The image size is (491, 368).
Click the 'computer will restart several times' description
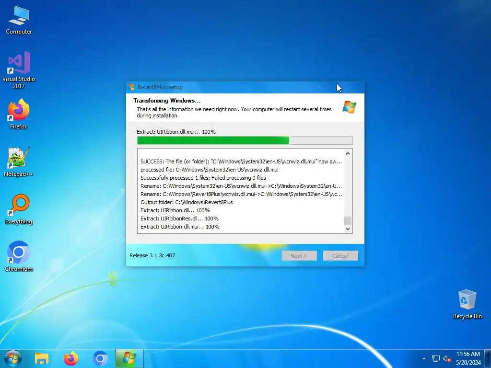234,112
